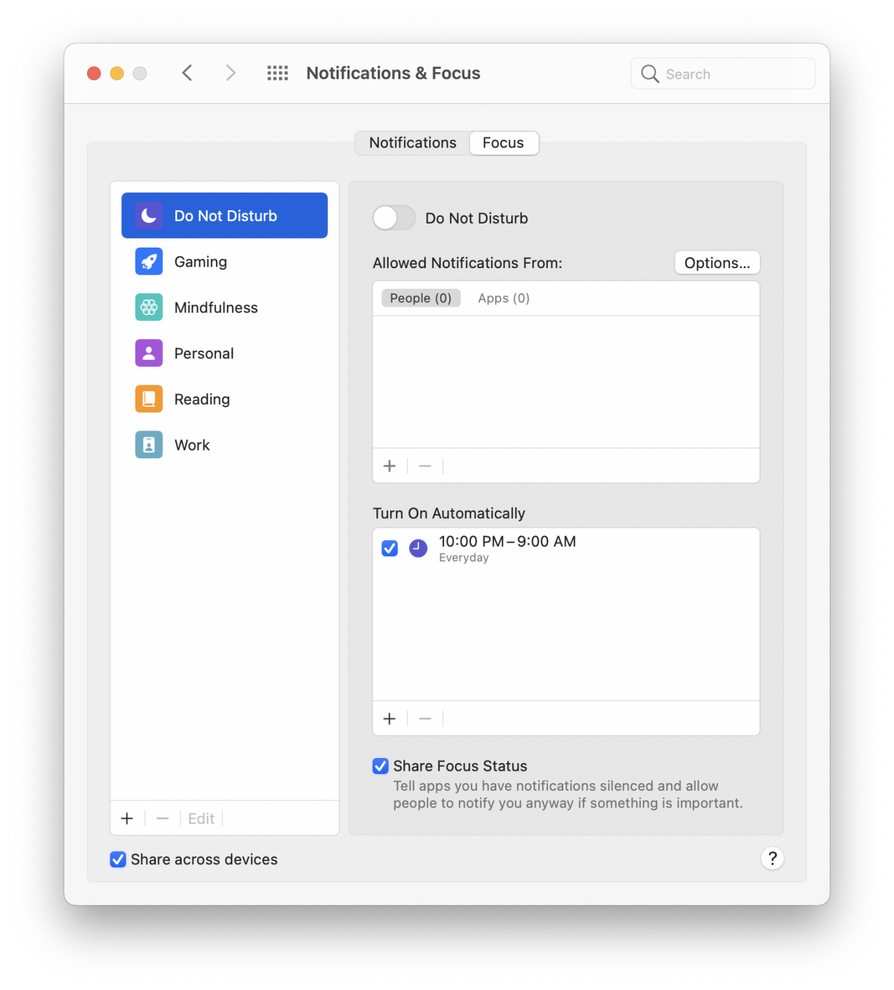The width and height of the screenshot is (894, 990).
Task: Click the Personal profile icon
Action: tap(148, 353)
